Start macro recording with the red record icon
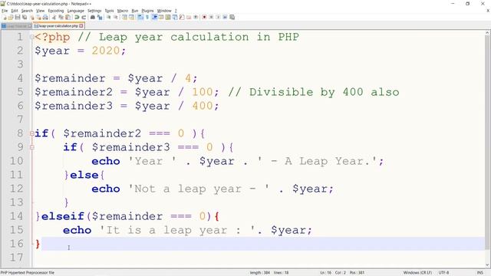The width and height of the screenshot is (491, 276). tap(204, 17)
